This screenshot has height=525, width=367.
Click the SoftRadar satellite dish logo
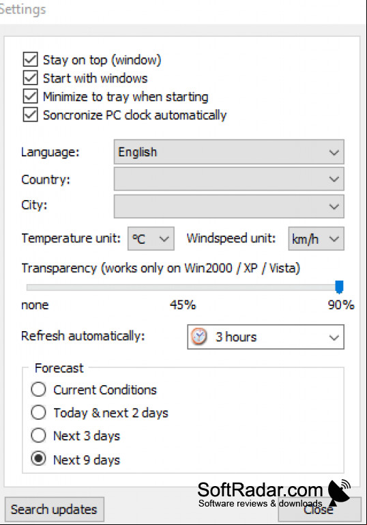click(x=338, y=492)
